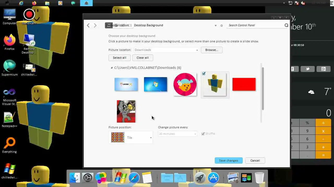334x187 pixels.
Task: Click the Cancel button
Action: 255,161
